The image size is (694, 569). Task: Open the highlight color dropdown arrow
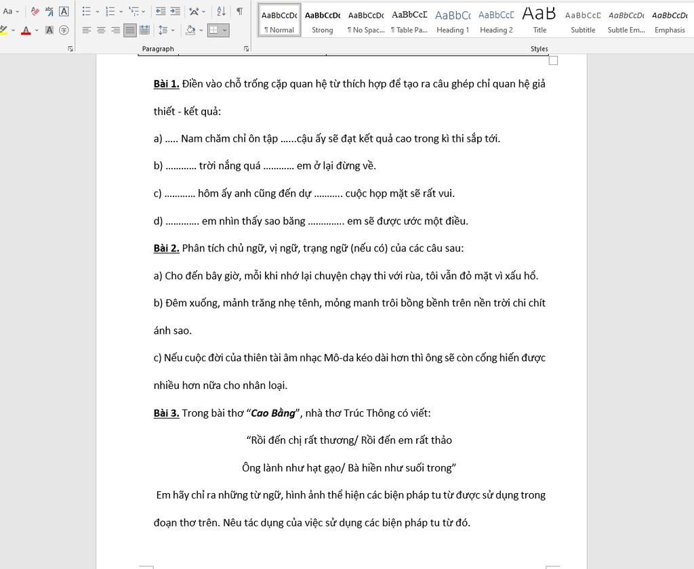click(14, 30)
